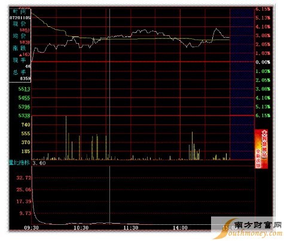The width and height of the screenshot is (284, 241).
Task: Click price axis label 5396
Action: [24, 106]
